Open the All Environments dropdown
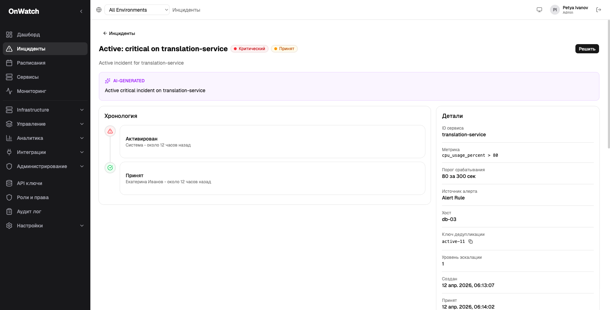The image size is (610, 310). point(137,10)
